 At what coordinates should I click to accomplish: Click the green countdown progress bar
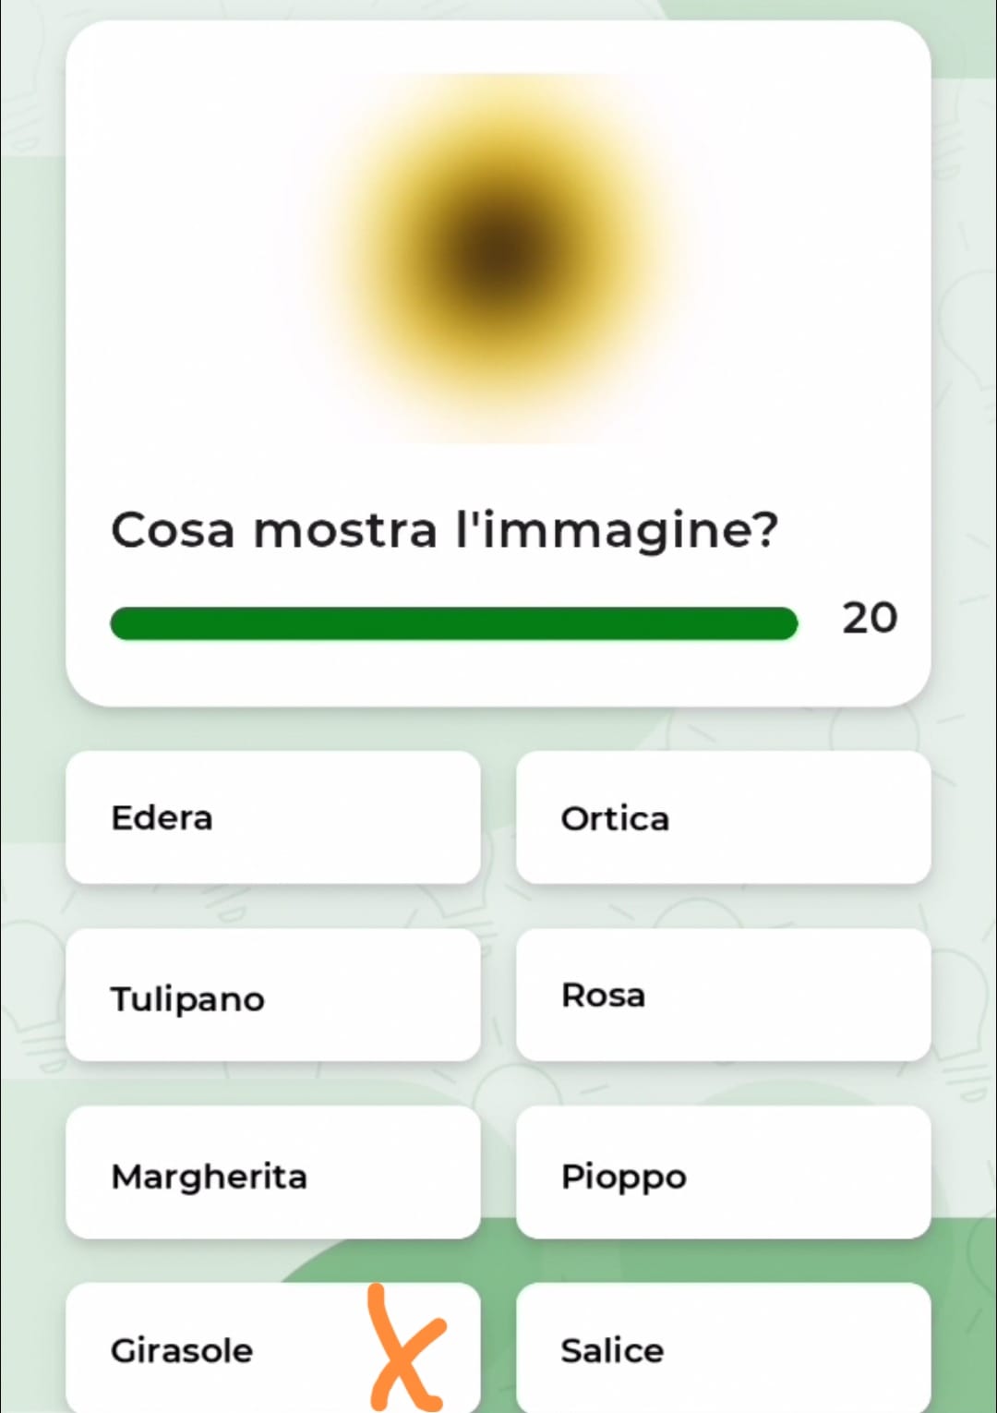[452, 623]
